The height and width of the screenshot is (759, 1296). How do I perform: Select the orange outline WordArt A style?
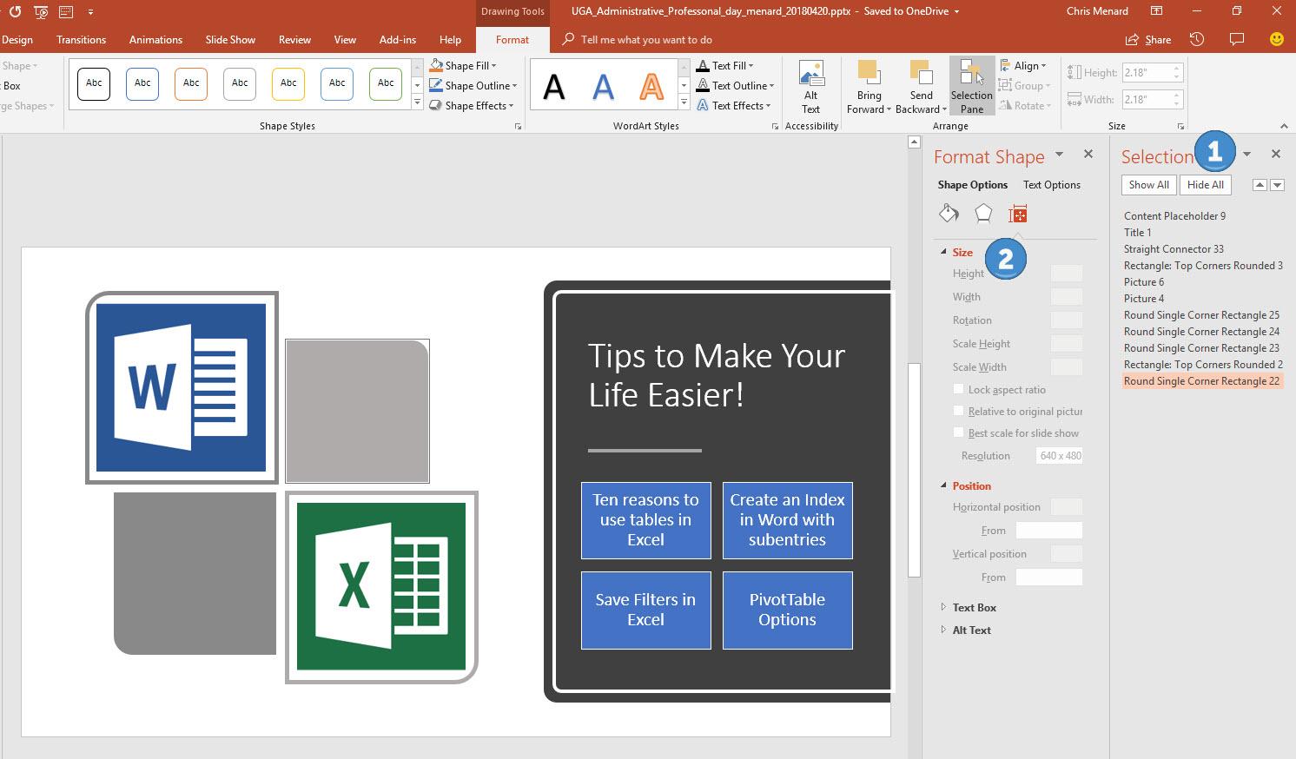[651, 86]
